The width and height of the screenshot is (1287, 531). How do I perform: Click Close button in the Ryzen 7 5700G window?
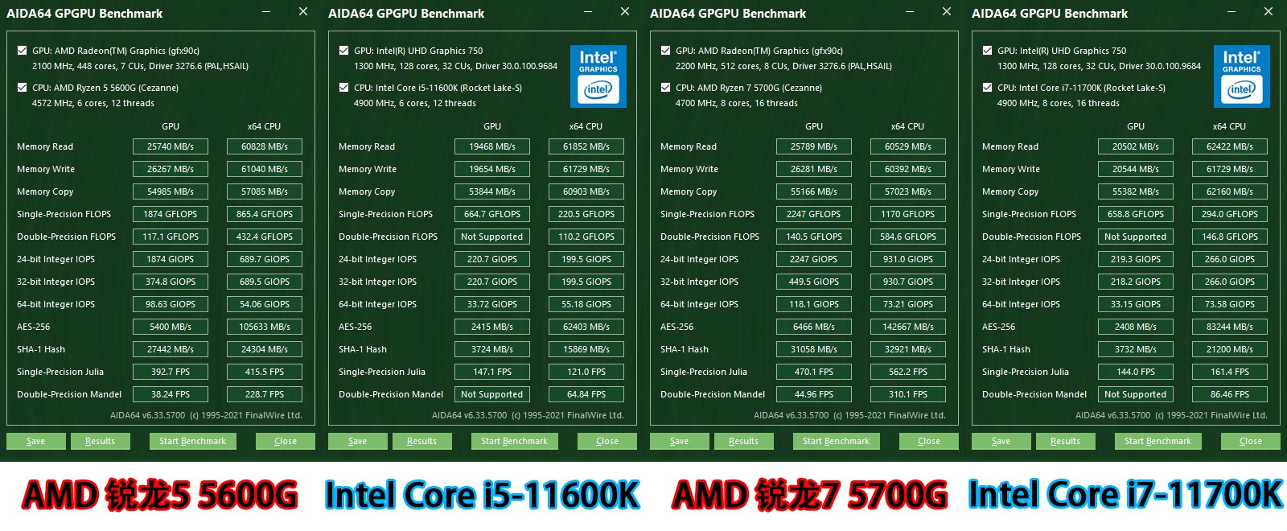pos(929,441)
